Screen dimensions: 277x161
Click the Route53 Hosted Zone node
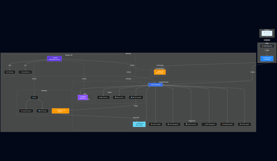83,97
